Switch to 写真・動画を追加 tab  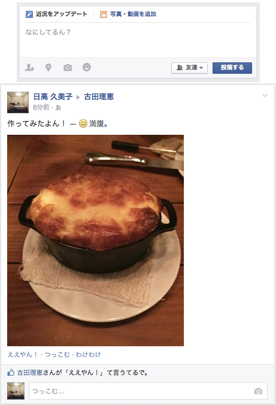(128, 14)
